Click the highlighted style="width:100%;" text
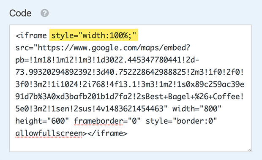262x160 pixels. click(x=93, y=35)
